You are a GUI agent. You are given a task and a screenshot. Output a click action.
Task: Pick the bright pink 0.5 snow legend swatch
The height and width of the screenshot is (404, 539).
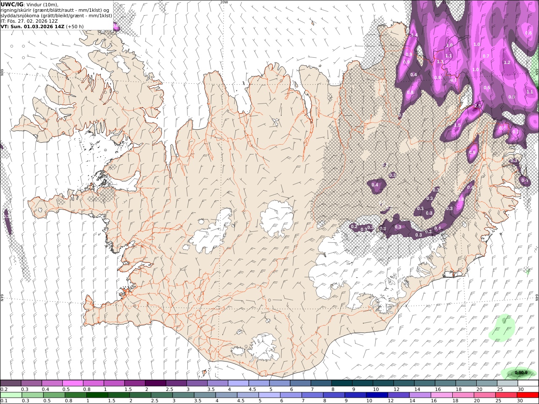pos(72,383)
